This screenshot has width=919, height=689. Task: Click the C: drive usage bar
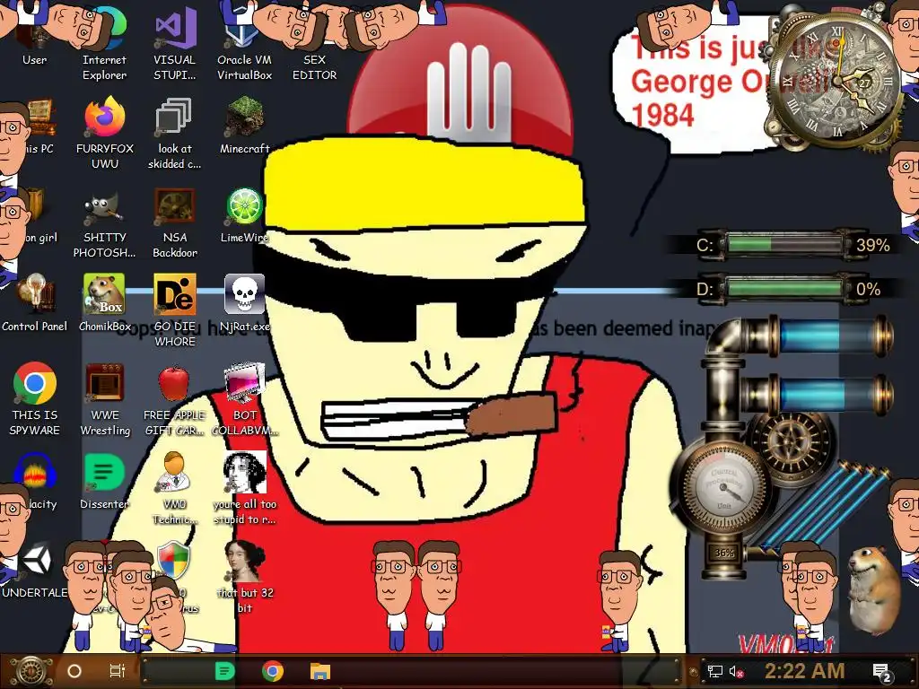[784, 244]
